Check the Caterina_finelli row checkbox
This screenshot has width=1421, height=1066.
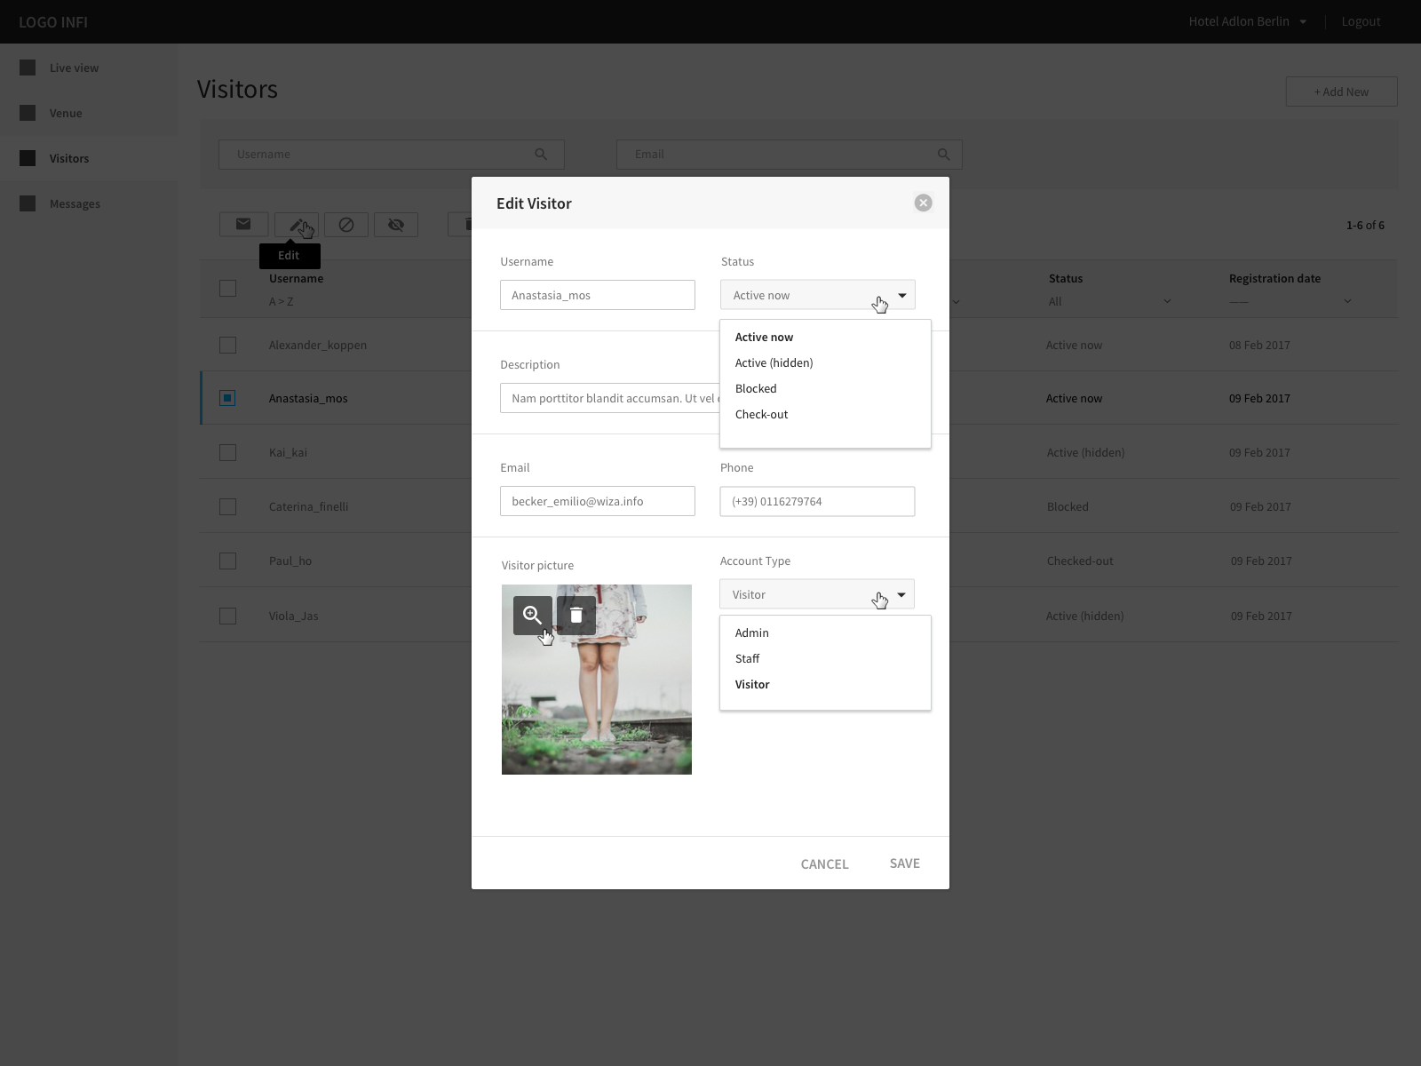227,506
